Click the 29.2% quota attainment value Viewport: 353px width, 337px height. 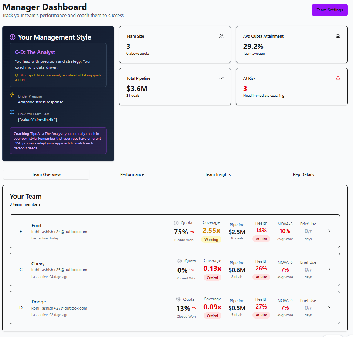tap(253, 46)
